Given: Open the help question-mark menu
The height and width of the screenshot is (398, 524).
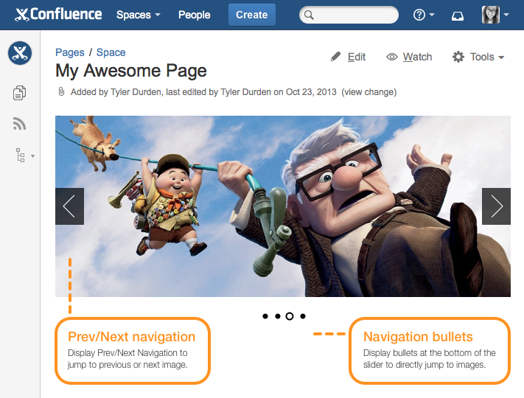Looking at the screenshot, I should (x=419, y=15).
